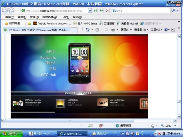The width and height of the screenshot is (183, 137).
Task: Expand the favorites bar overflow chevron
Action: (179, 21)
